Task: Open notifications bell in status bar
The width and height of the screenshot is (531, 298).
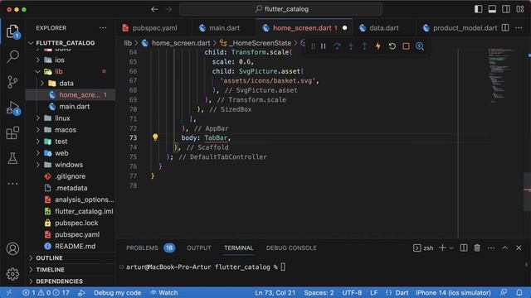Action: pyautogui.click(x=519, y=292)
